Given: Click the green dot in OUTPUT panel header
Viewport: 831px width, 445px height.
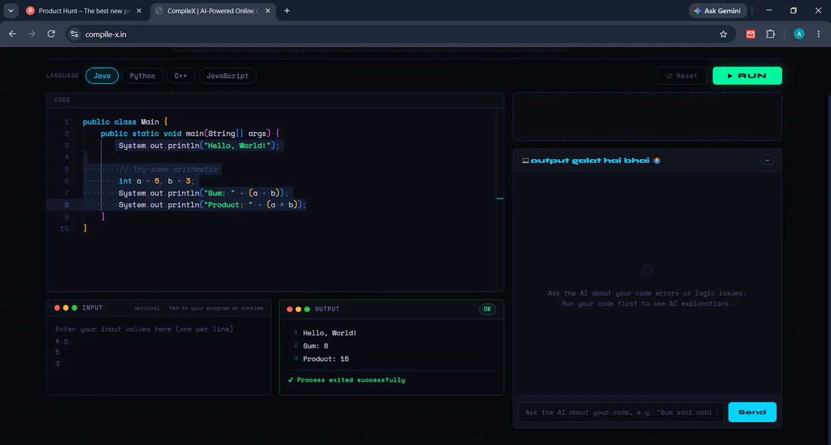Looking at the screenshot, I should click(x=307, y=309).
